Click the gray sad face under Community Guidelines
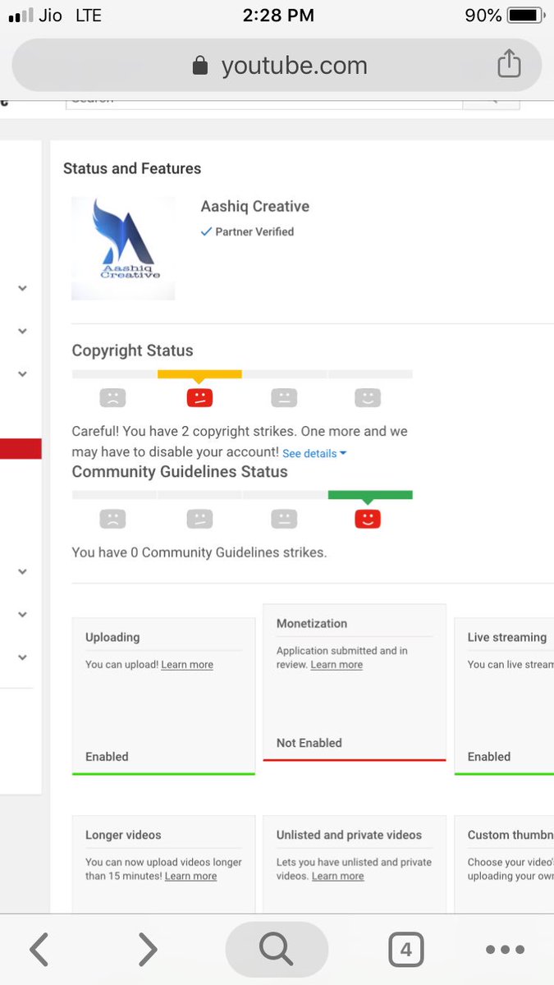This screenshot has height=985, width=554. coord(112,519)
